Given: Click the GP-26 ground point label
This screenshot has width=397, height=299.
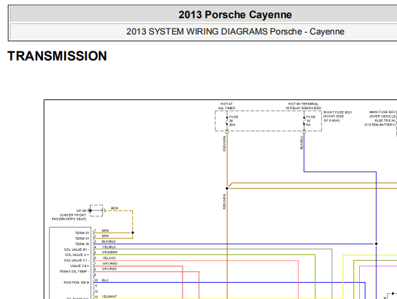Looking at the screenshot, I should [x=81, y=211].
